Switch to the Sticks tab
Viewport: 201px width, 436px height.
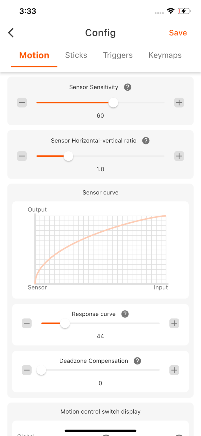76,55
